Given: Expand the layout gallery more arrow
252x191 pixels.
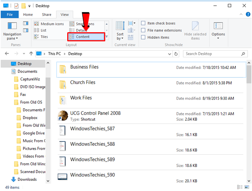Looking at the screenshot, I should [107, 37].
